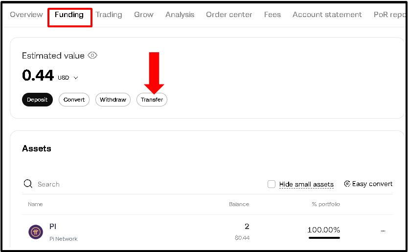Click the Easy convert icon

[347, 184]
